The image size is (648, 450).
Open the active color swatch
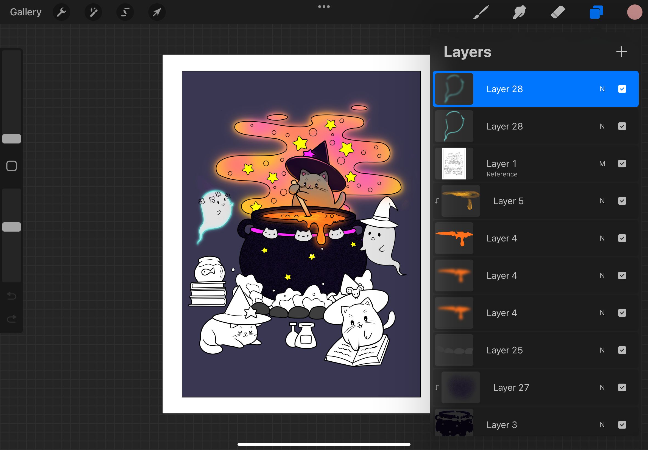click(x=635, y=12)
